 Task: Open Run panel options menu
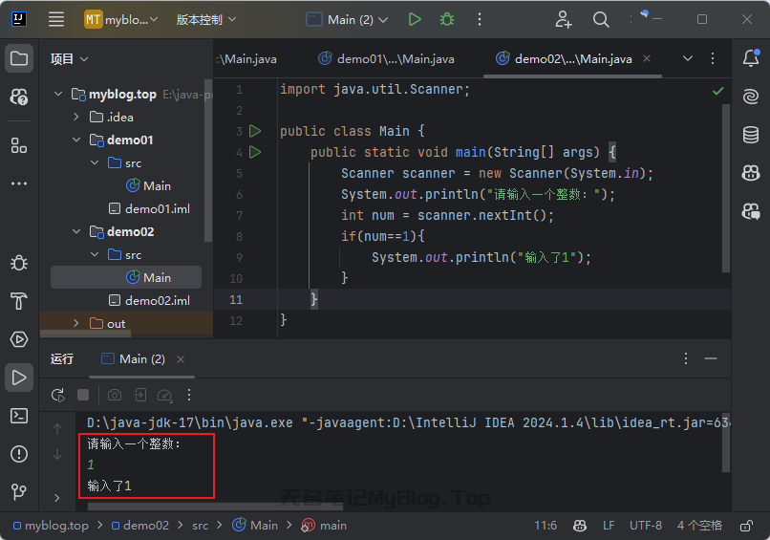click(686, 358)
